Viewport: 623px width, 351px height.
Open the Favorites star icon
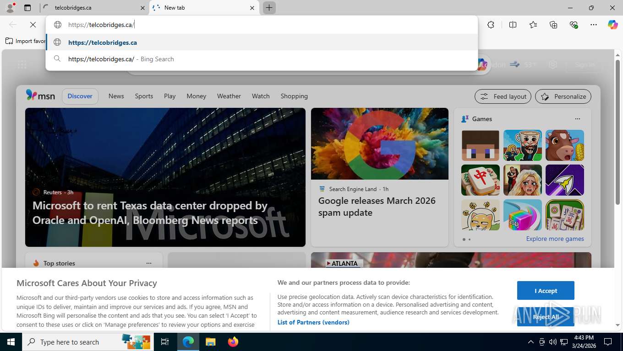533,25
